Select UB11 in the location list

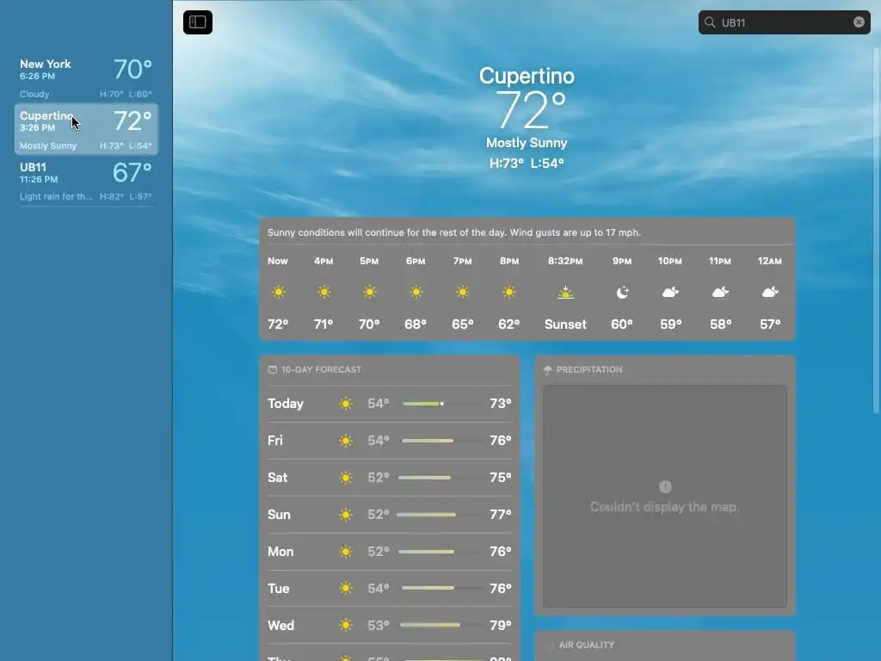[86, 181]
